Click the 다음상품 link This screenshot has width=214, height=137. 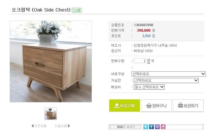(x=61, y=126)
